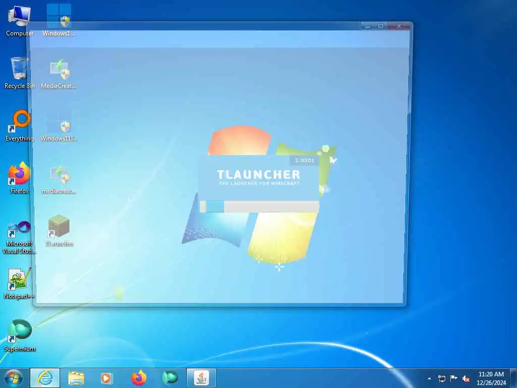Minimize the TLauncher window

pyautogui.click(x=368, y=26)
